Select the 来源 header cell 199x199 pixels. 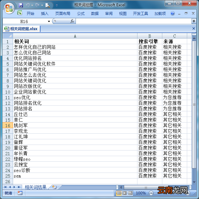point(174,41)
